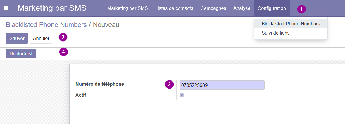Click the large Marketing par SMS app title
345x124 pixels.
pos(52,8)
